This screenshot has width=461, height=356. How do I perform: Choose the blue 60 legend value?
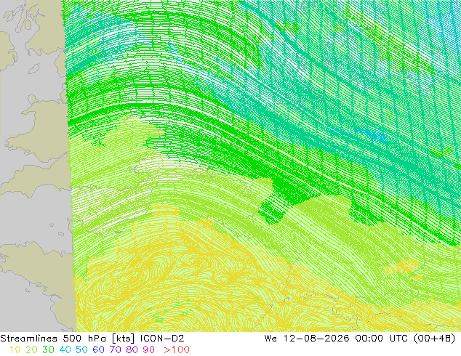(98, 349)
